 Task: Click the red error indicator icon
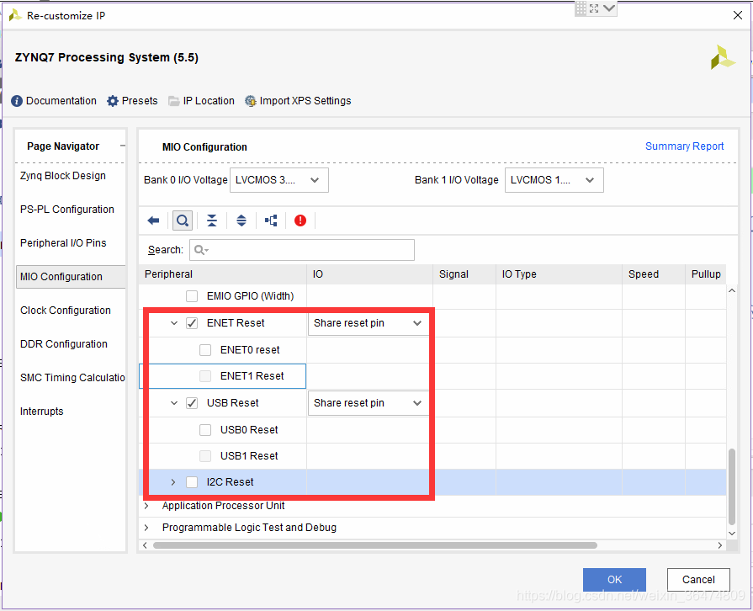[x=300, y=220]
